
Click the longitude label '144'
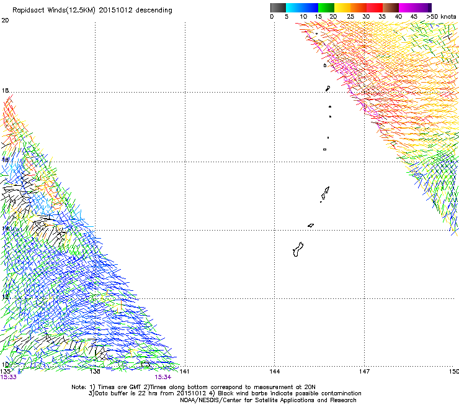tap(275, 372)
